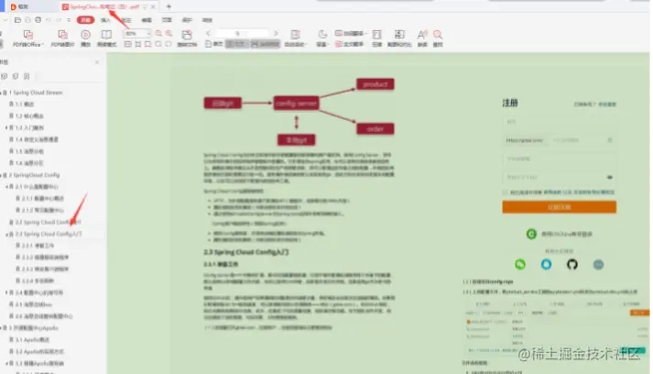Go to previous page arrow
Viewport: 653px width, 374px height.
pos(208,33)
